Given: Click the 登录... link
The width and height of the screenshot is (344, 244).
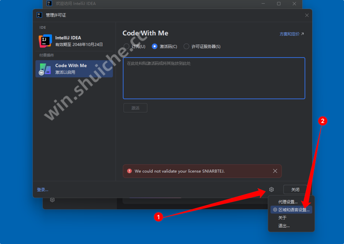Looking at the screenshot, I should coord(43,190).
